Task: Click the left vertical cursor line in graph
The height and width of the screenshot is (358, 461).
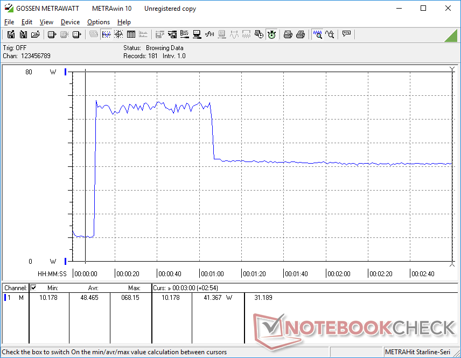Action: coord(85,166)
